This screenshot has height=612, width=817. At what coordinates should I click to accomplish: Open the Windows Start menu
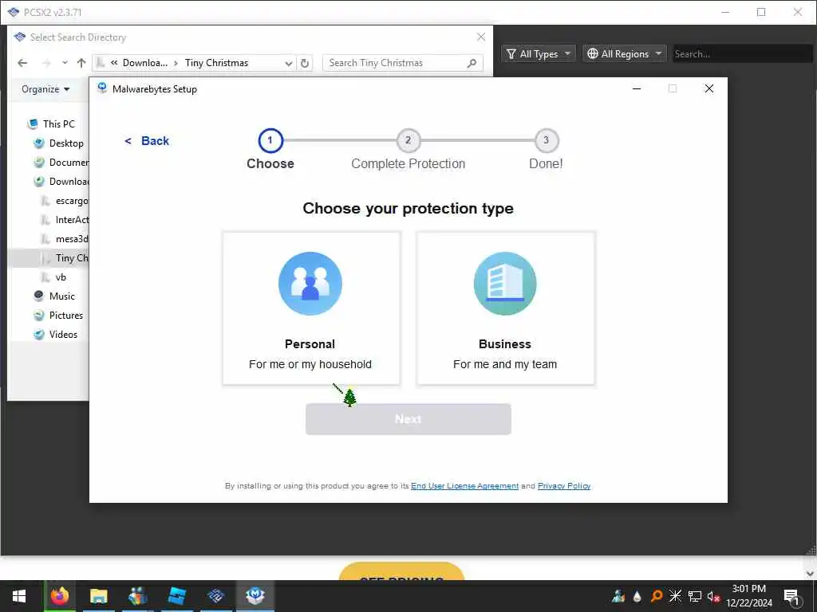pyautogui.click(x=19, y=596)
